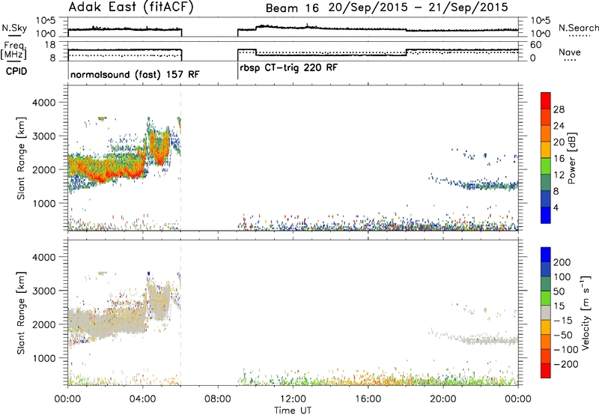Click the '28' label on Power colorbar

pyautogui.click(x=559, y=109)
